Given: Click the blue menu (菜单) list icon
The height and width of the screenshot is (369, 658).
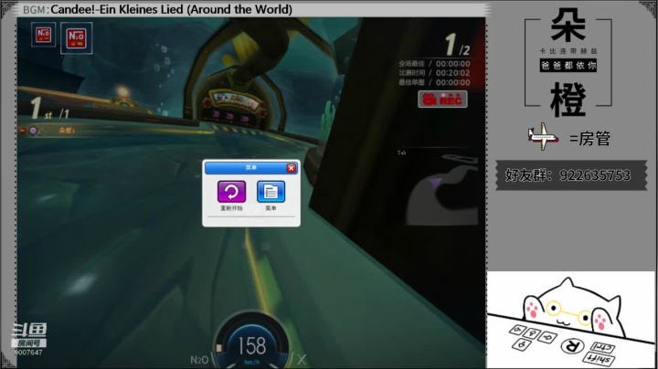Looking at the screenshot, I should pyautogui.click(x=271, y=192).
